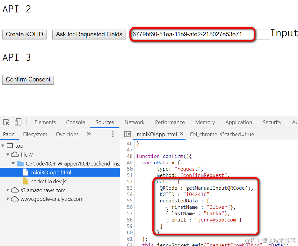Collapse the C:/Code/KOI_Wrapper folder node
Image resolution: width=298 pixels, height=246 pixels.
(x=13, y=164)
